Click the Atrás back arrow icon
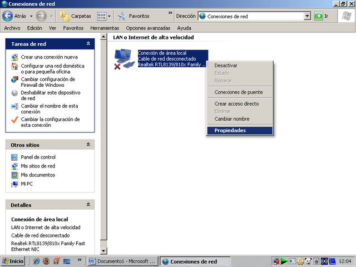356x267 pixels. pos(7,16)
